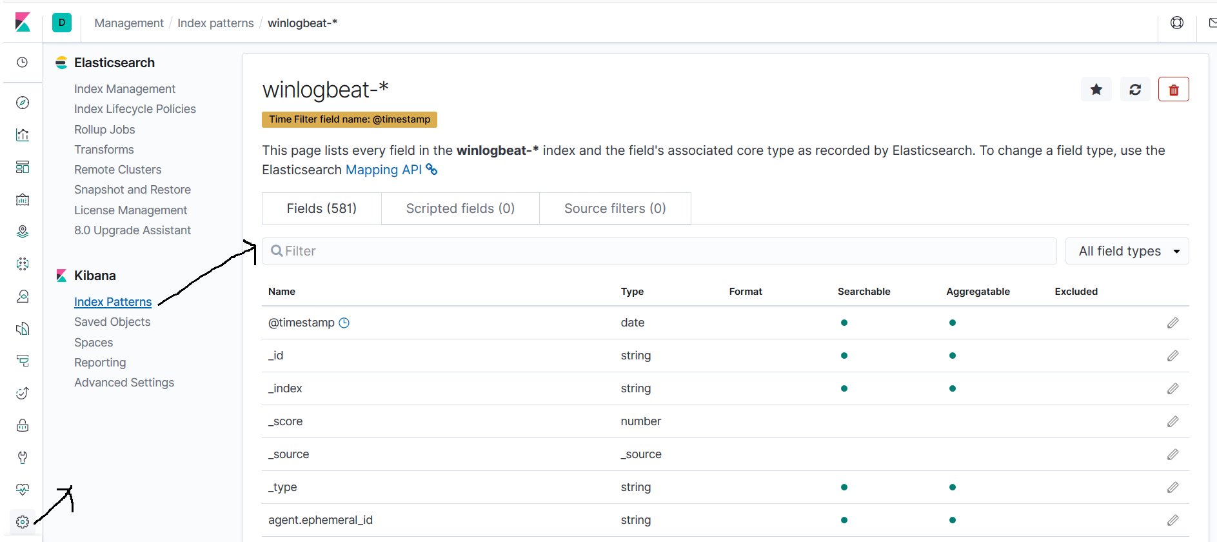
Task: Open Spaces settings
Action: pos(94,343)
